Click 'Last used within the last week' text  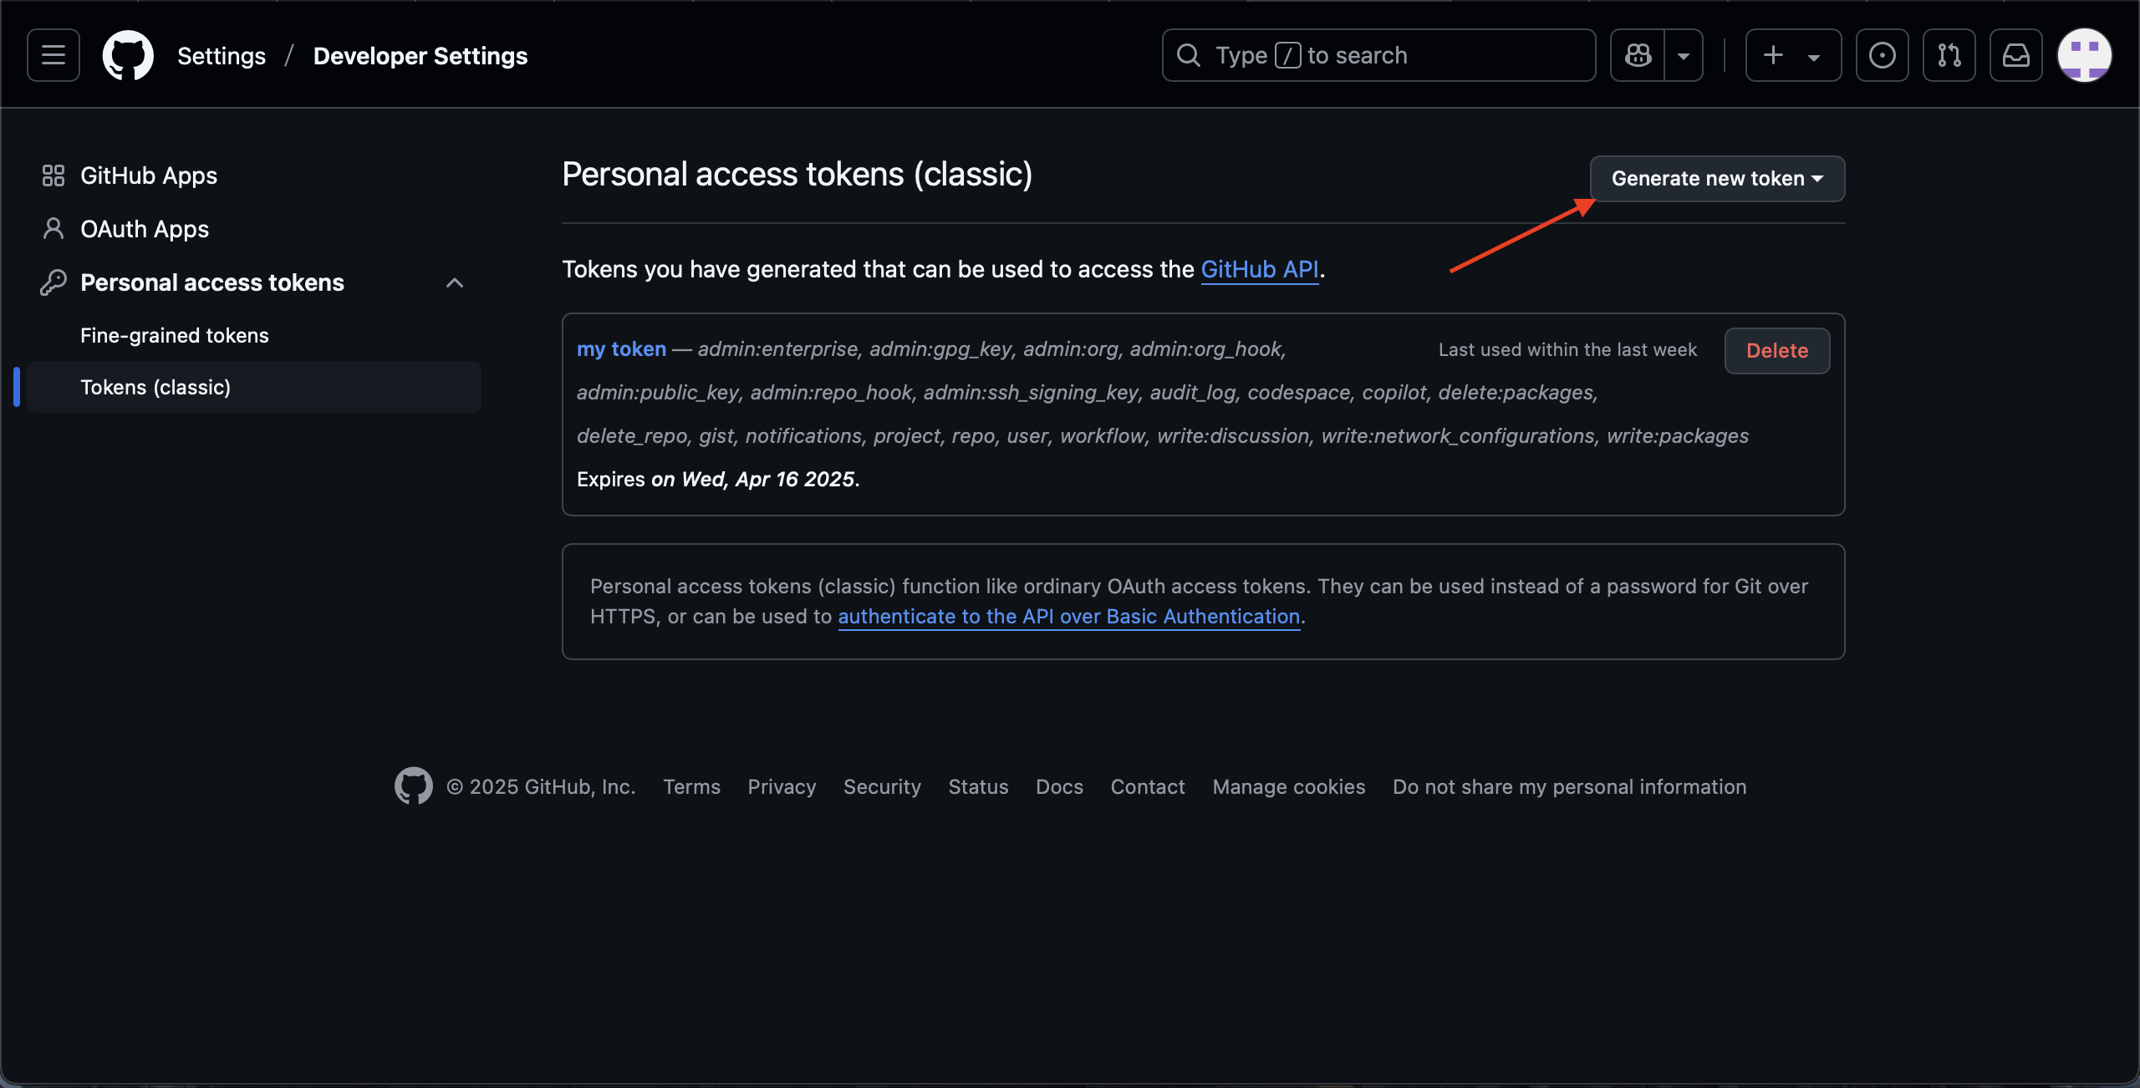point(1567,349)
